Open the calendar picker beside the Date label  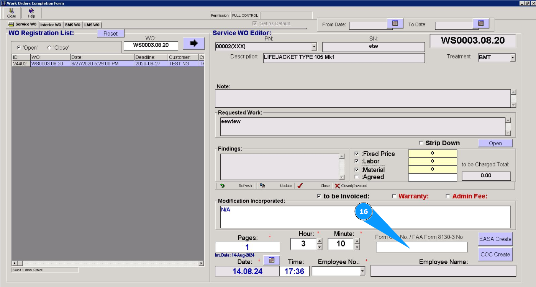tap(272, 260)
